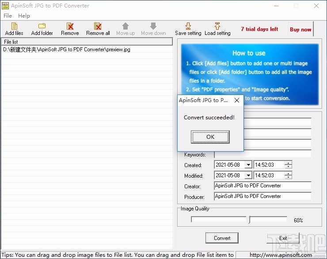Remove the selected file with the Remove icon
Screen dimensions: 327x259
(x=70, y=26)
